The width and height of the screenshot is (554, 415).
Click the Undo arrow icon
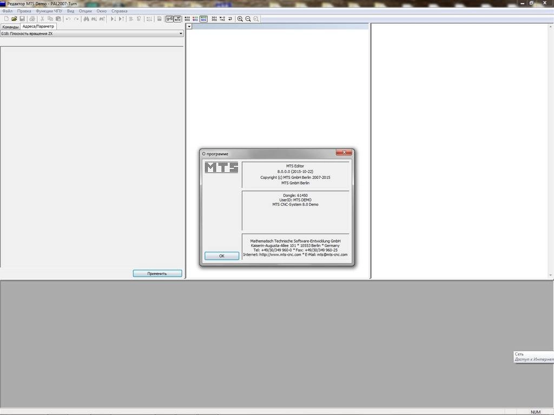(x=68, y=19)
